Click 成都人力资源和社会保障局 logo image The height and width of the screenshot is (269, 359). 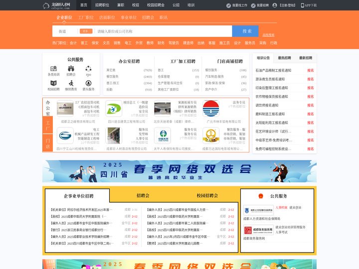pos(258,210)
